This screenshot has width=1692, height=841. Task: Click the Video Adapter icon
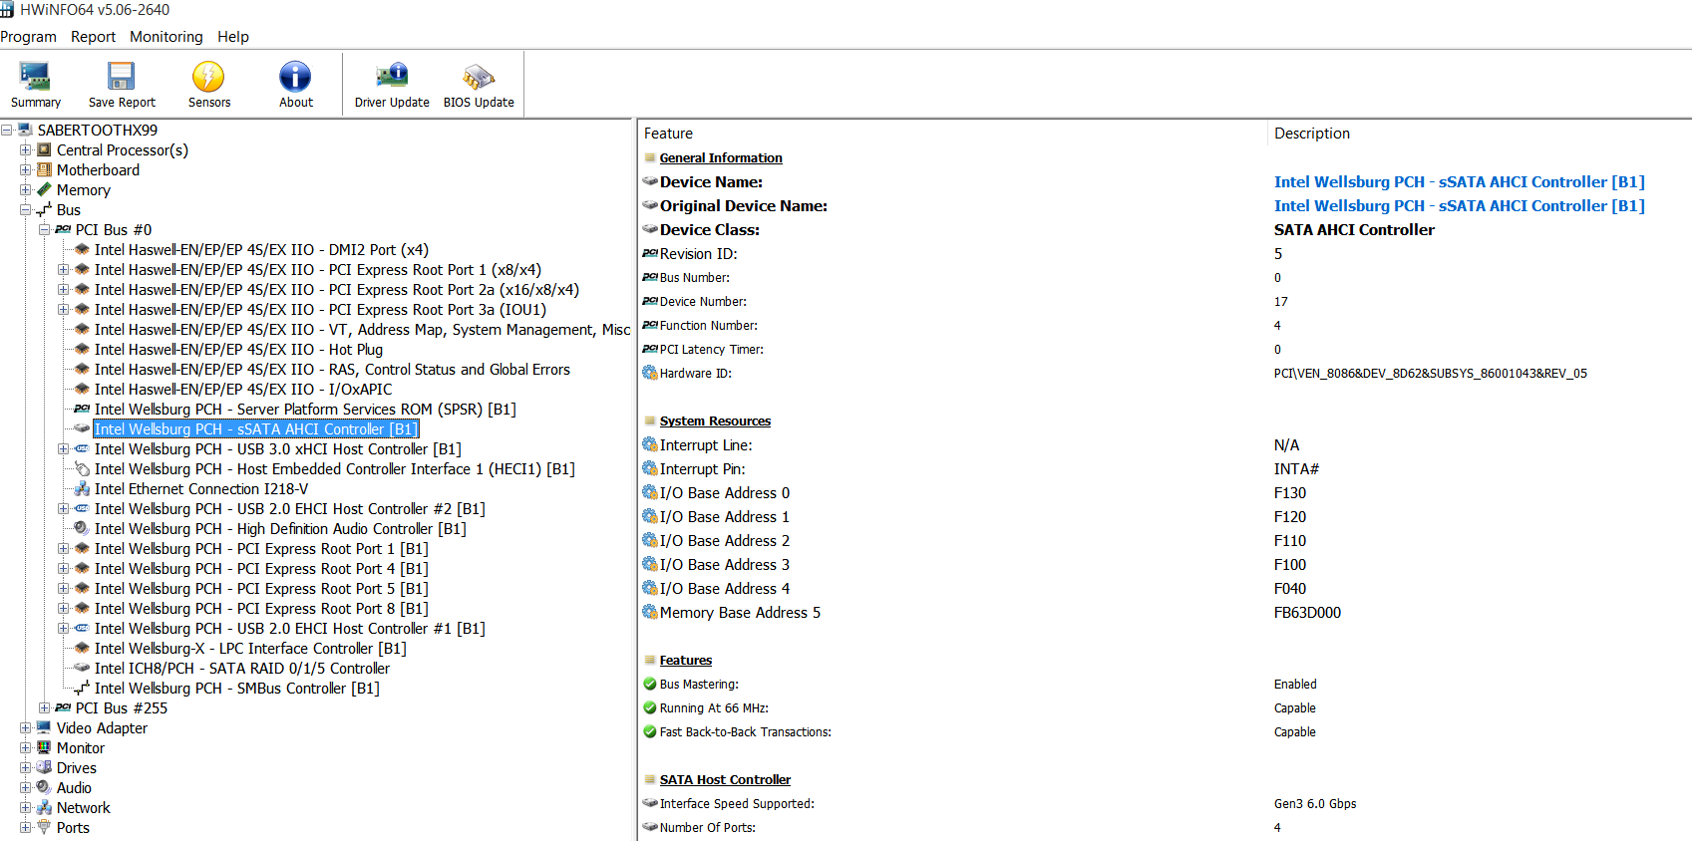tap(44, 728)
